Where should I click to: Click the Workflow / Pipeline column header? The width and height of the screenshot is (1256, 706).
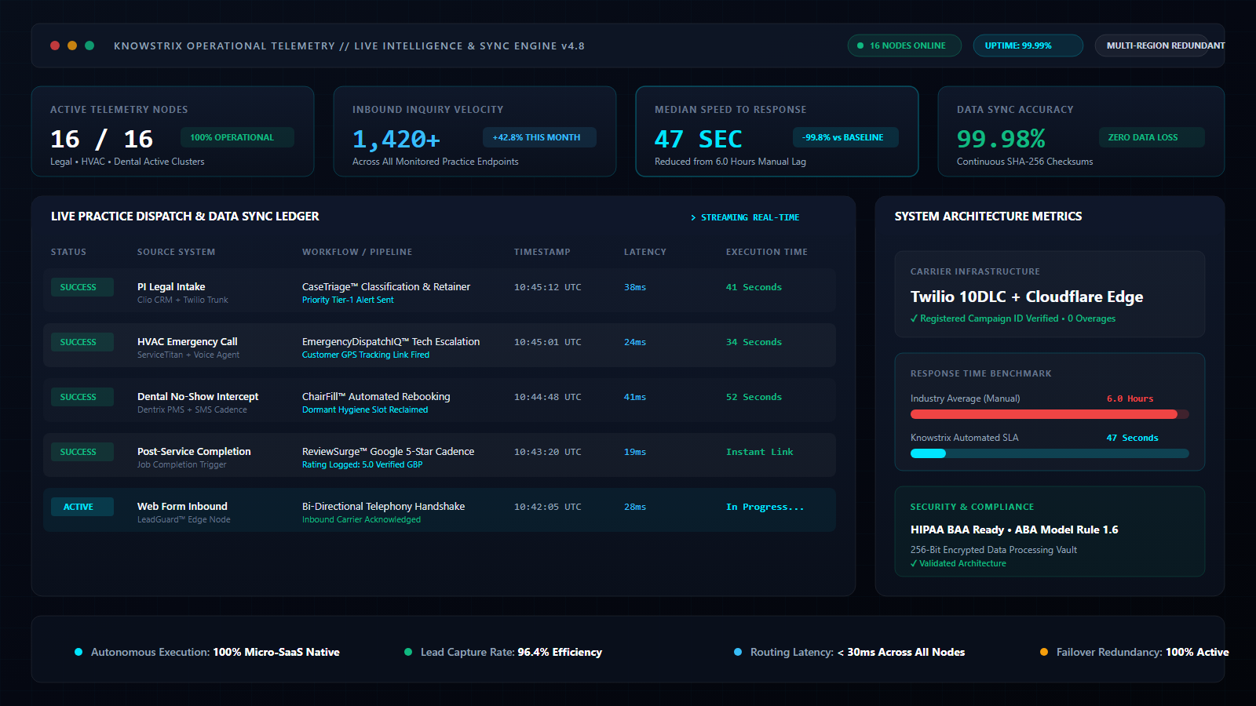pos(357,252)
